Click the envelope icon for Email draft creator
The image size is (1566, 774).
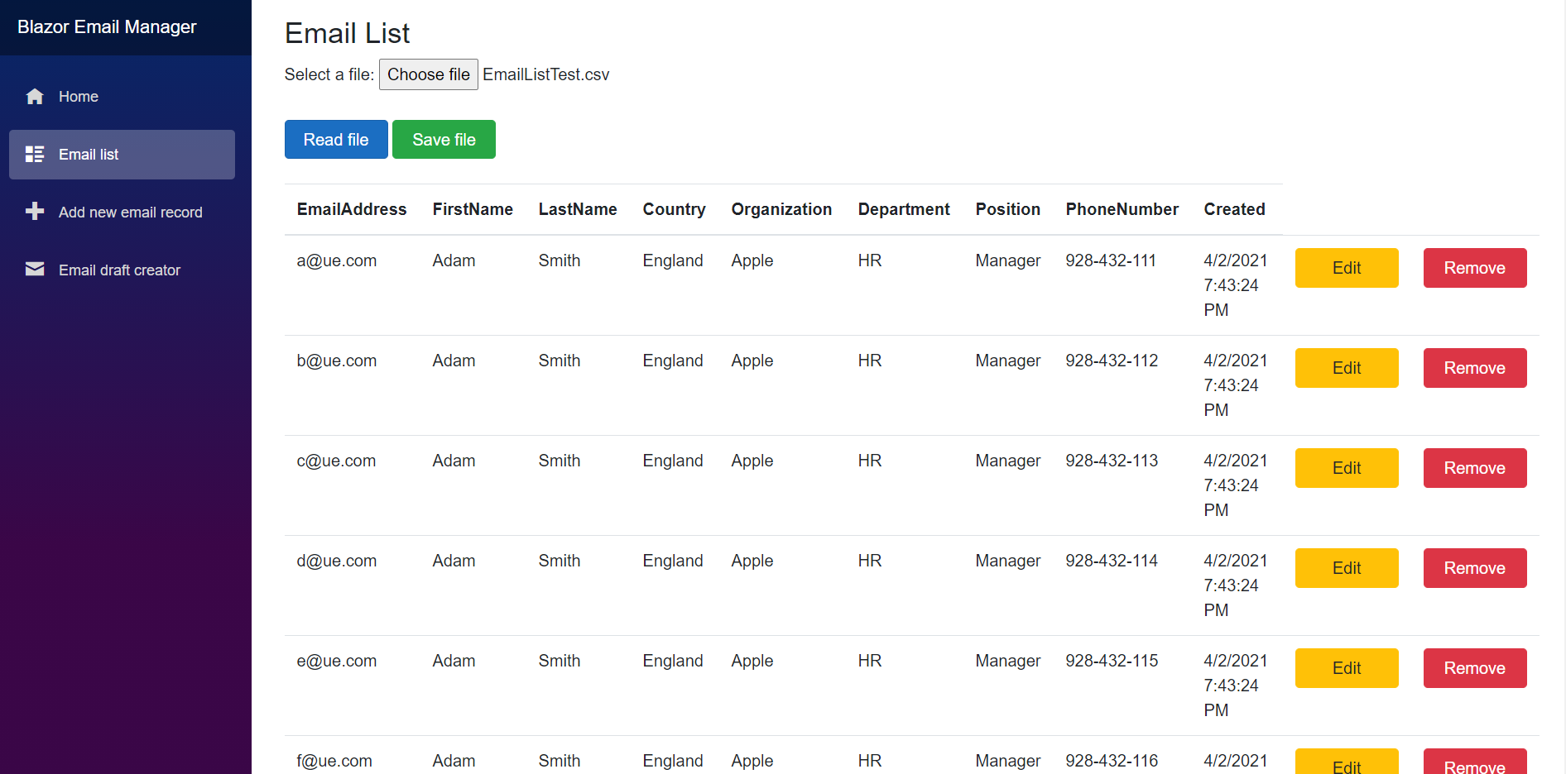click(34, 270)
